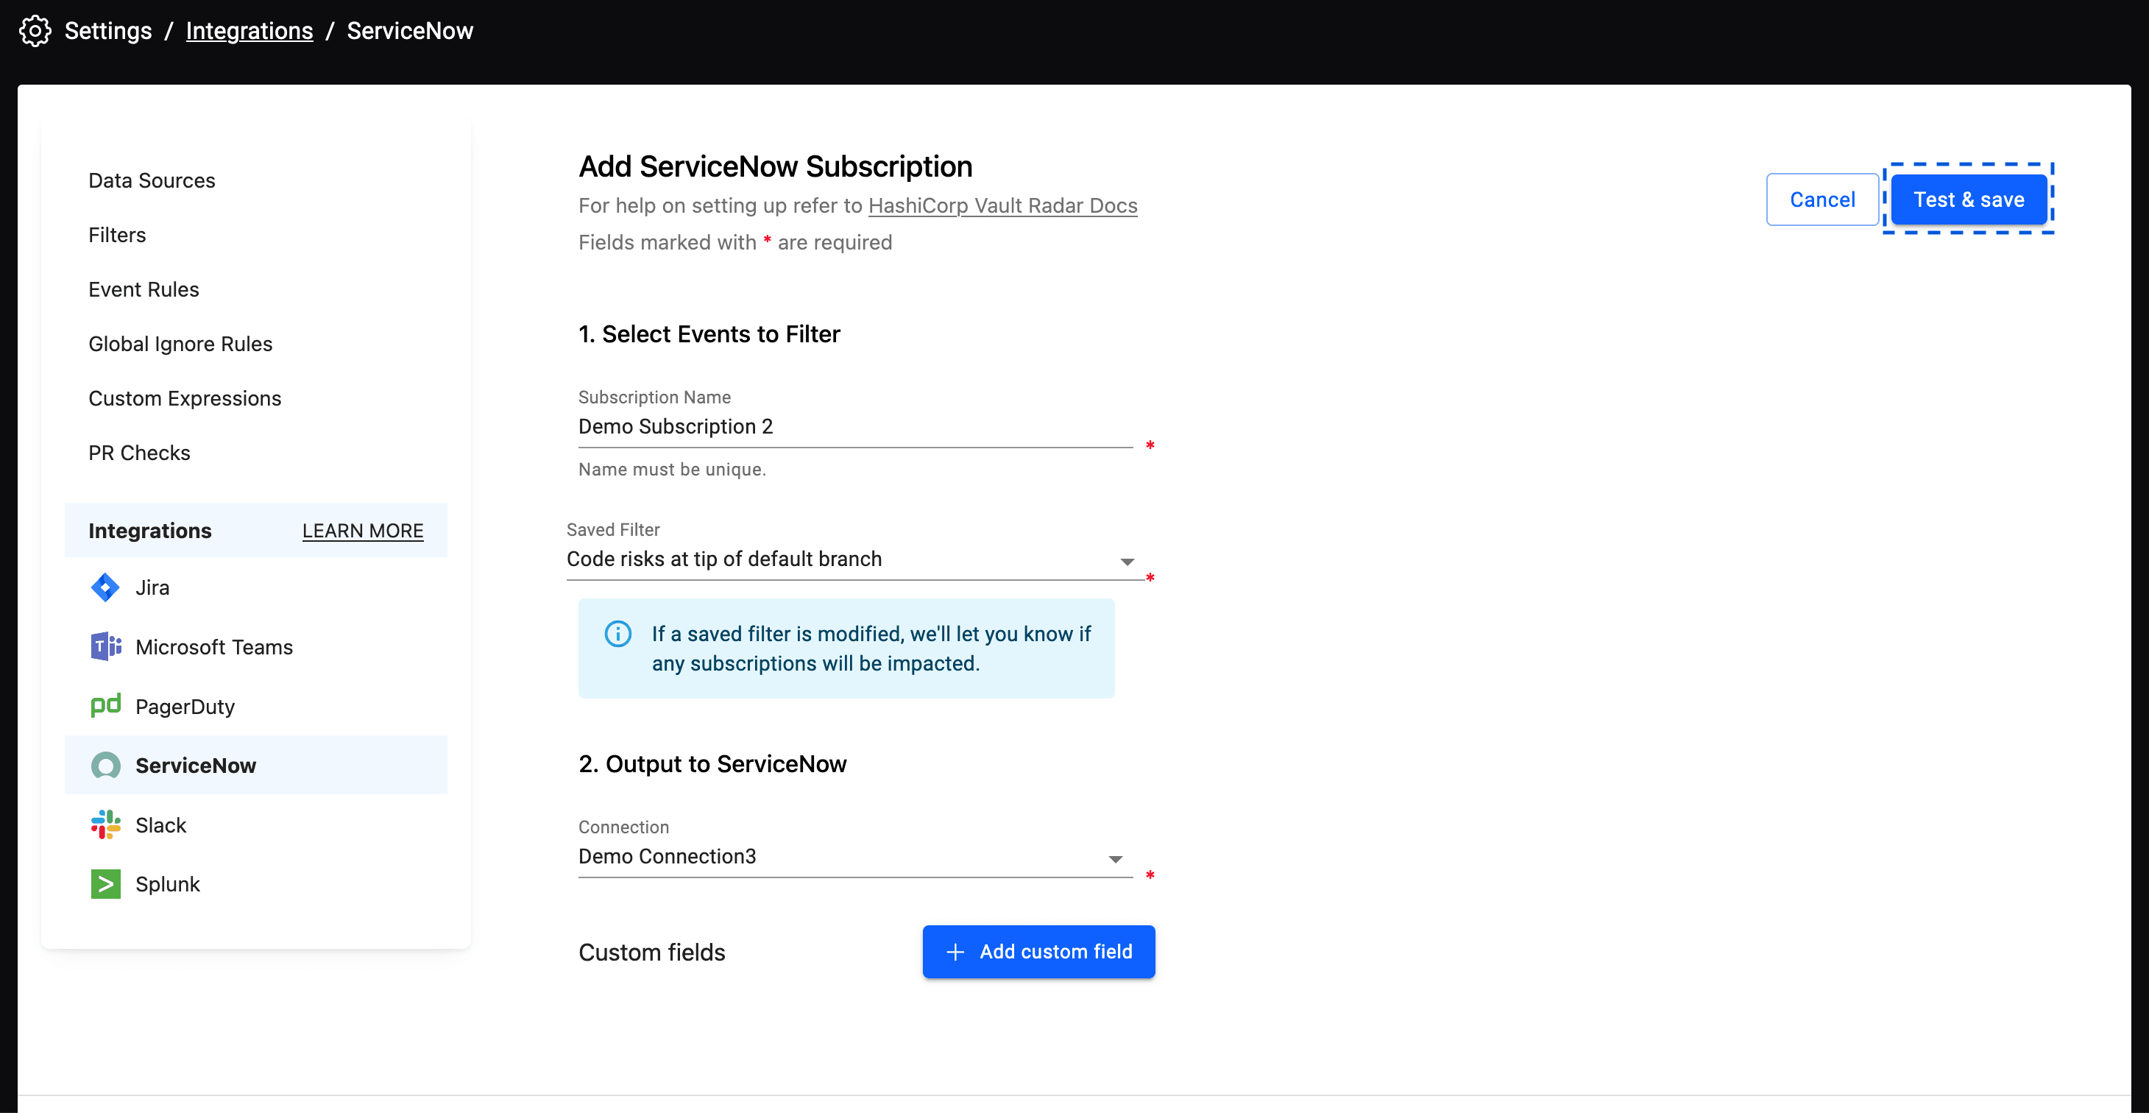Click the ServiceNow integration icon
This screenshot has width=2149, height=1113.
(x=105, y=766)
